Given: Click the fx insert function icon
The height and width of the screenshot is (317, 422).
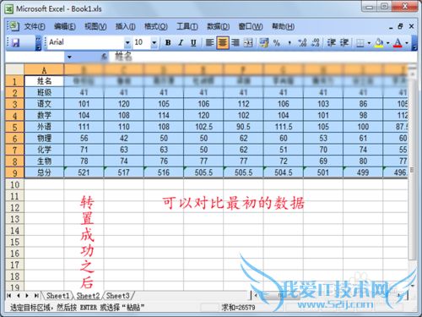Looking at the screenshot, I should pos(105,57).
